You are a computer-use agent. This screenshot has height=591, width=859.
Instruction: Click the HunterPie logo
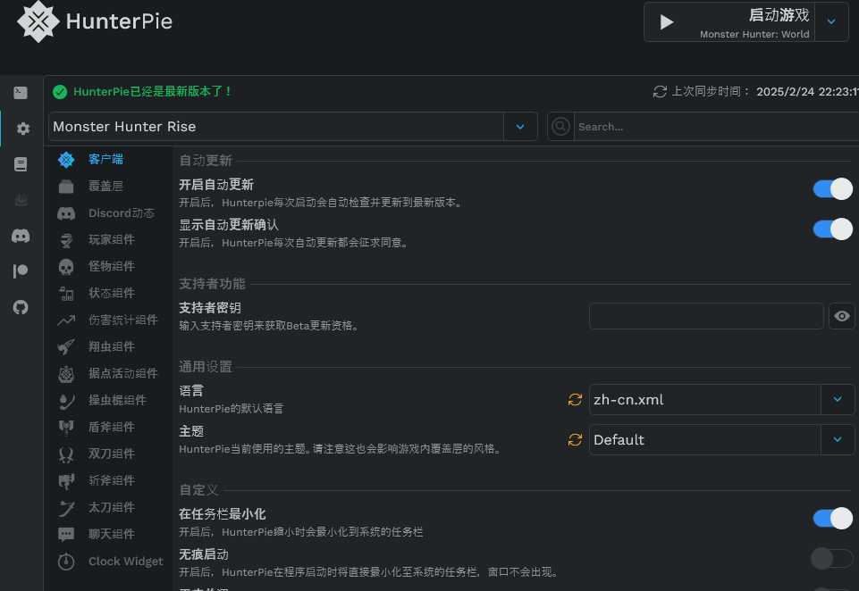point(38,21)
